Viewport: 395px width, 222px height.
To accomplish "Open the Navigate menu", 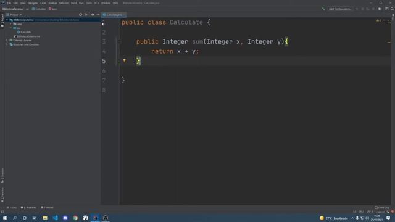I will [x=33, y=3].
